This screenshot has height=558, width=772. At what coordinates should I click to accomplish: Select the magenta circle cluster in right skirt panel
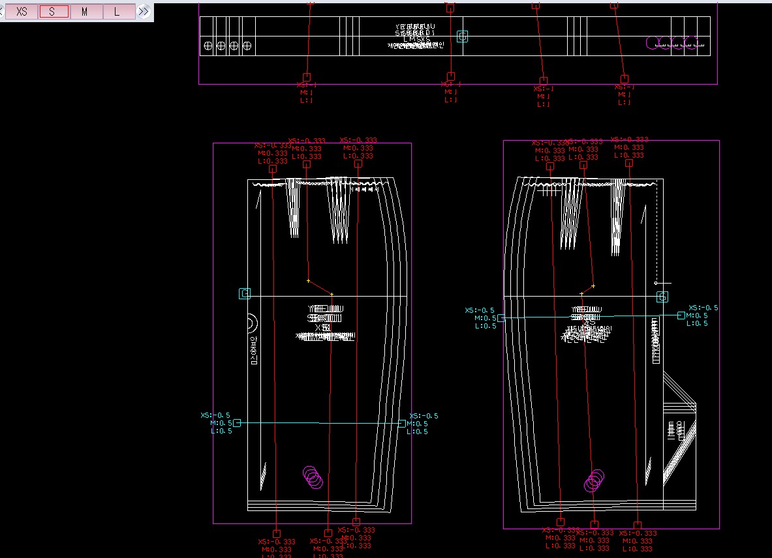pyautogui.click(x=594, y=480)
